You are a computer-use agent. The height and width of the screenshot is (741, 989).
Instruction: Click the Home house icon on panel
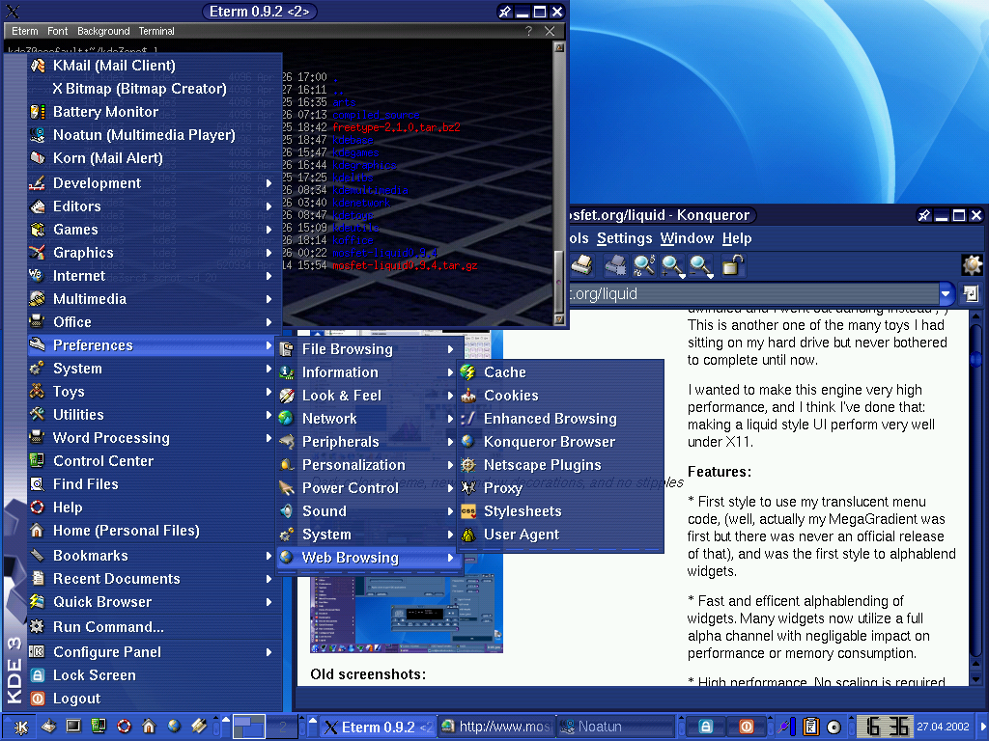[x=148, y=727]
